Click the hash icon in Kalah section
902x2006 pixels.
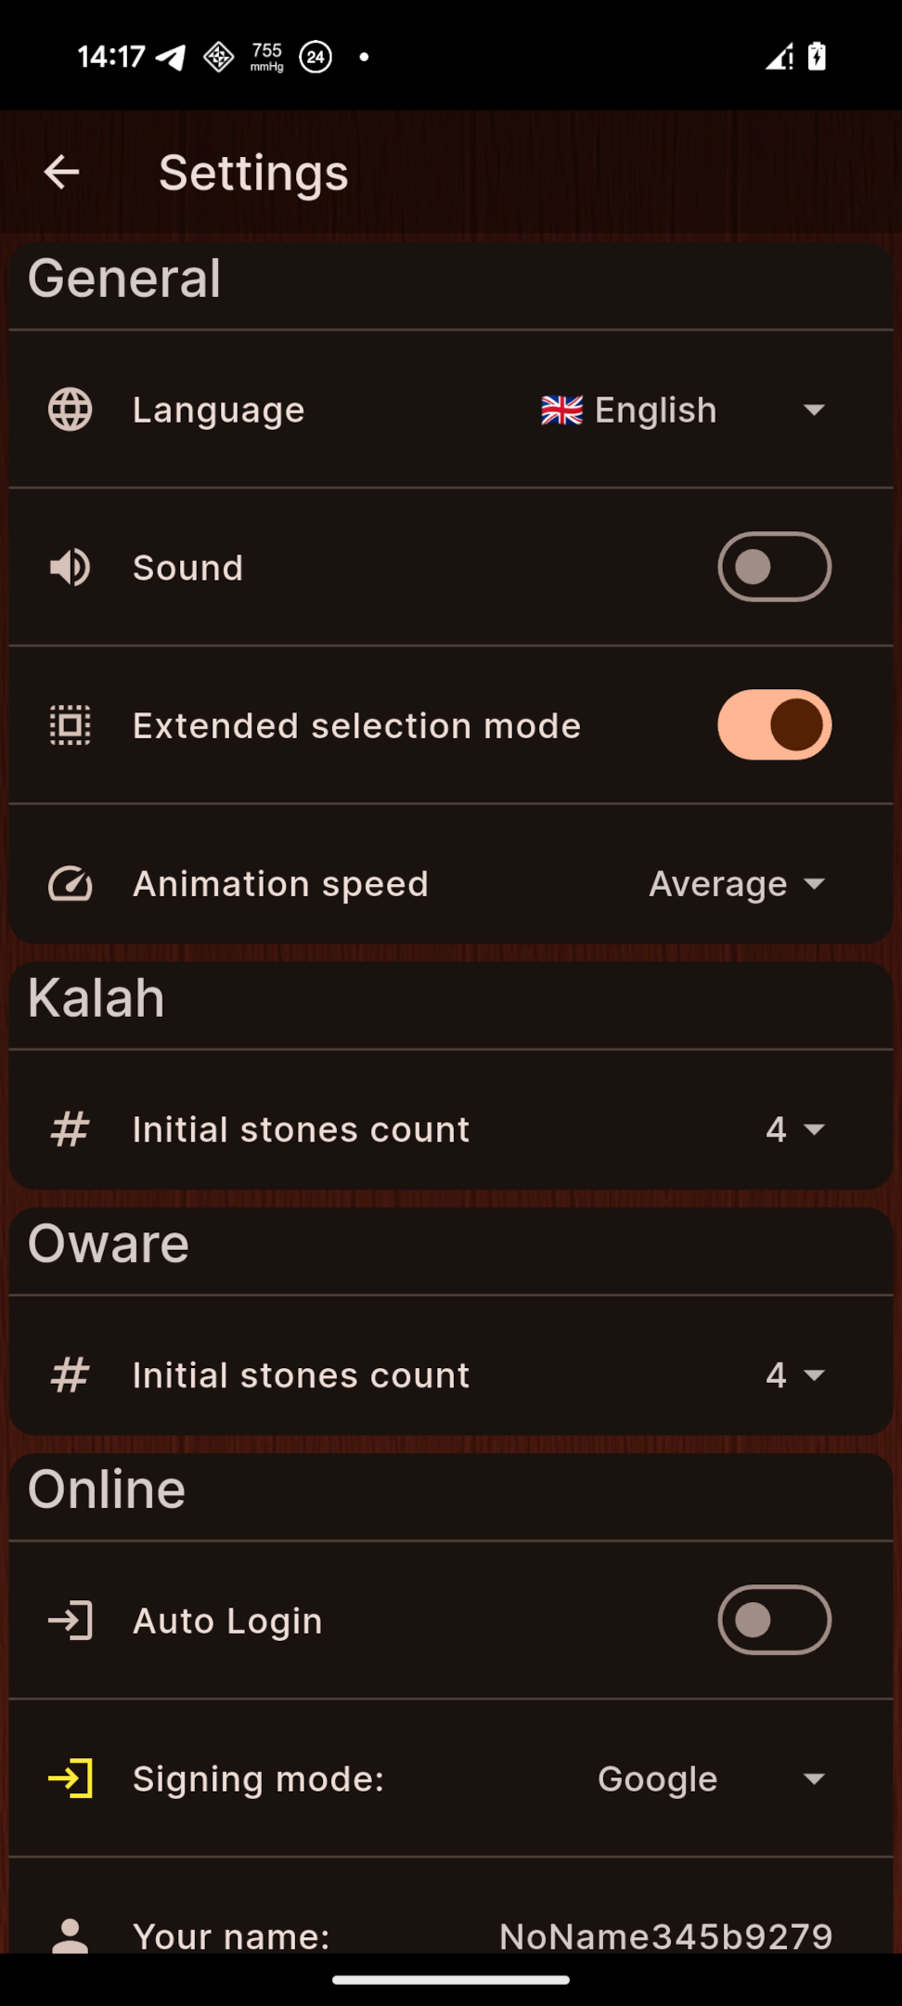click(x=71, y=1129)
